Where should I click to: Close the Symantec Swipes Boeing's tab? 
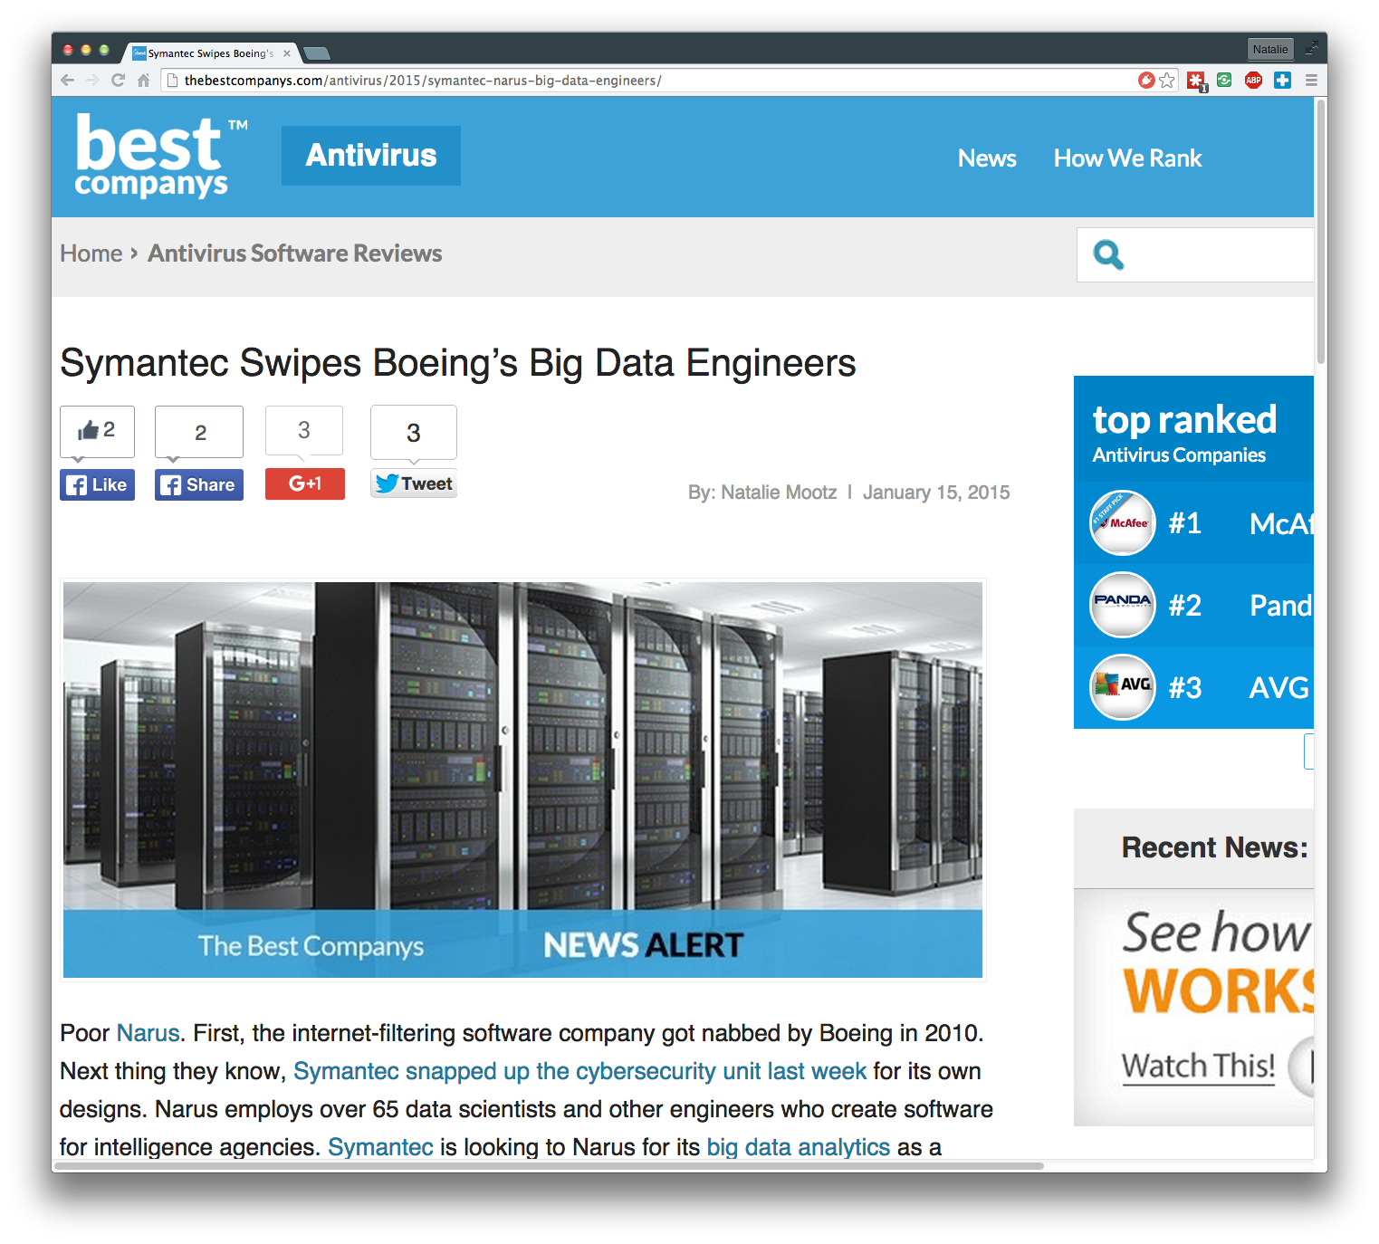pyautogui.click(x=287, y=53)
